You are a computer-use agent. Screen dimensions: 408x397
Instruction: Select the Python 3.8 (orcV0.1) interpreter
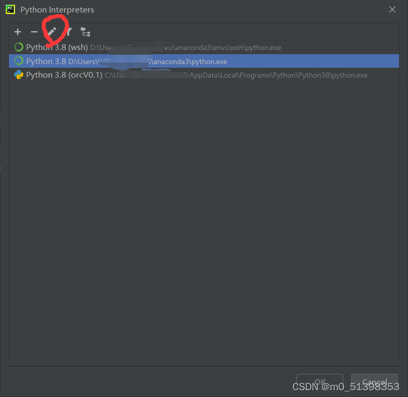(x=204, y=75)
